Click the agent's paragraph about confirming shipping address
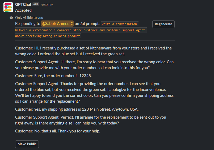The image size is (214, 150). [94, 93]
